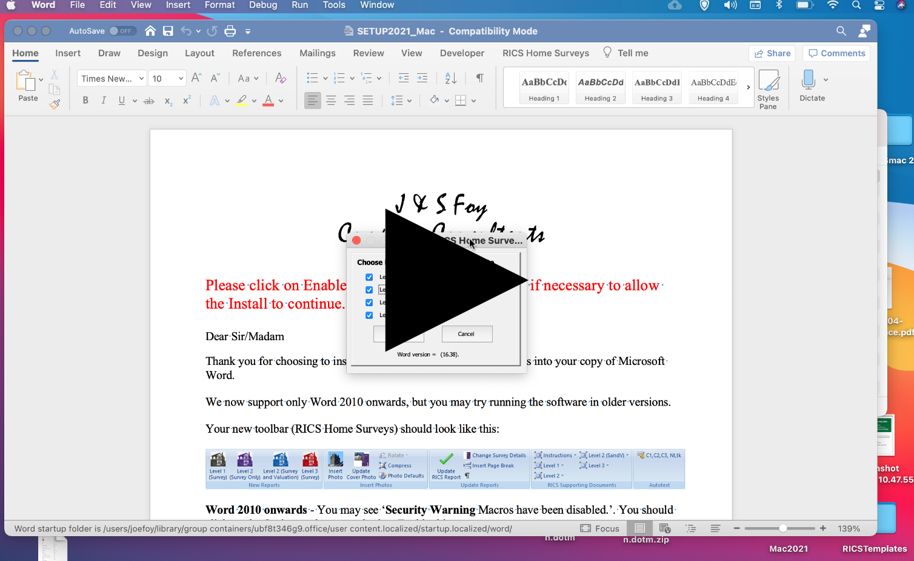Toggle the second checkbox in the dialog
This screenshot has height=561, width=914.
click(x=369, y=290)
